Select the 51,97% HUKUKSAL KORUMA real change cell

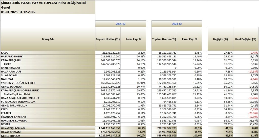252,121
